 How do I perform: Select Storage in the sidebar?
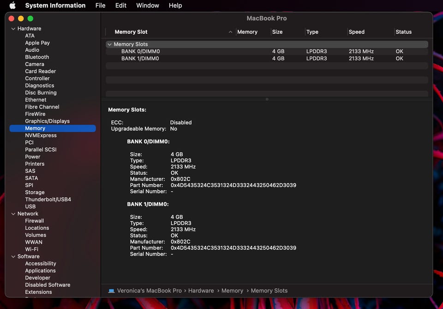point(35,192)
